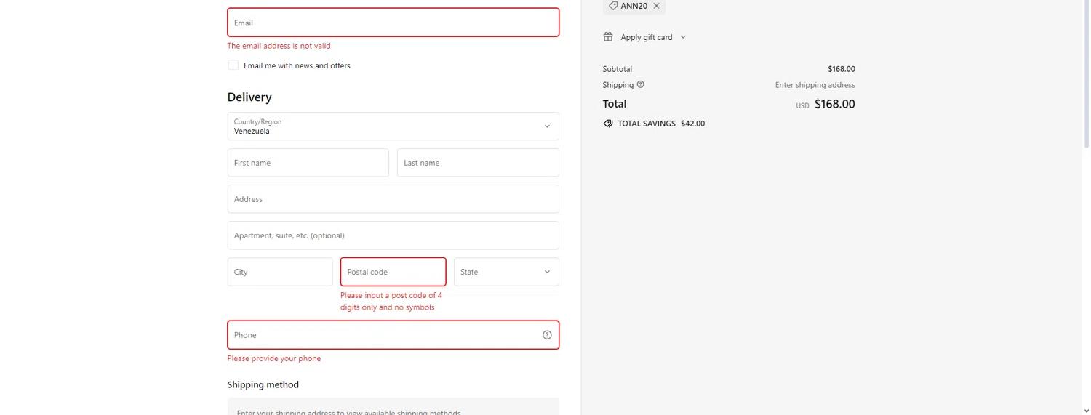Click the Phone field help icon

pyautogui.click(x=547, y=335)
